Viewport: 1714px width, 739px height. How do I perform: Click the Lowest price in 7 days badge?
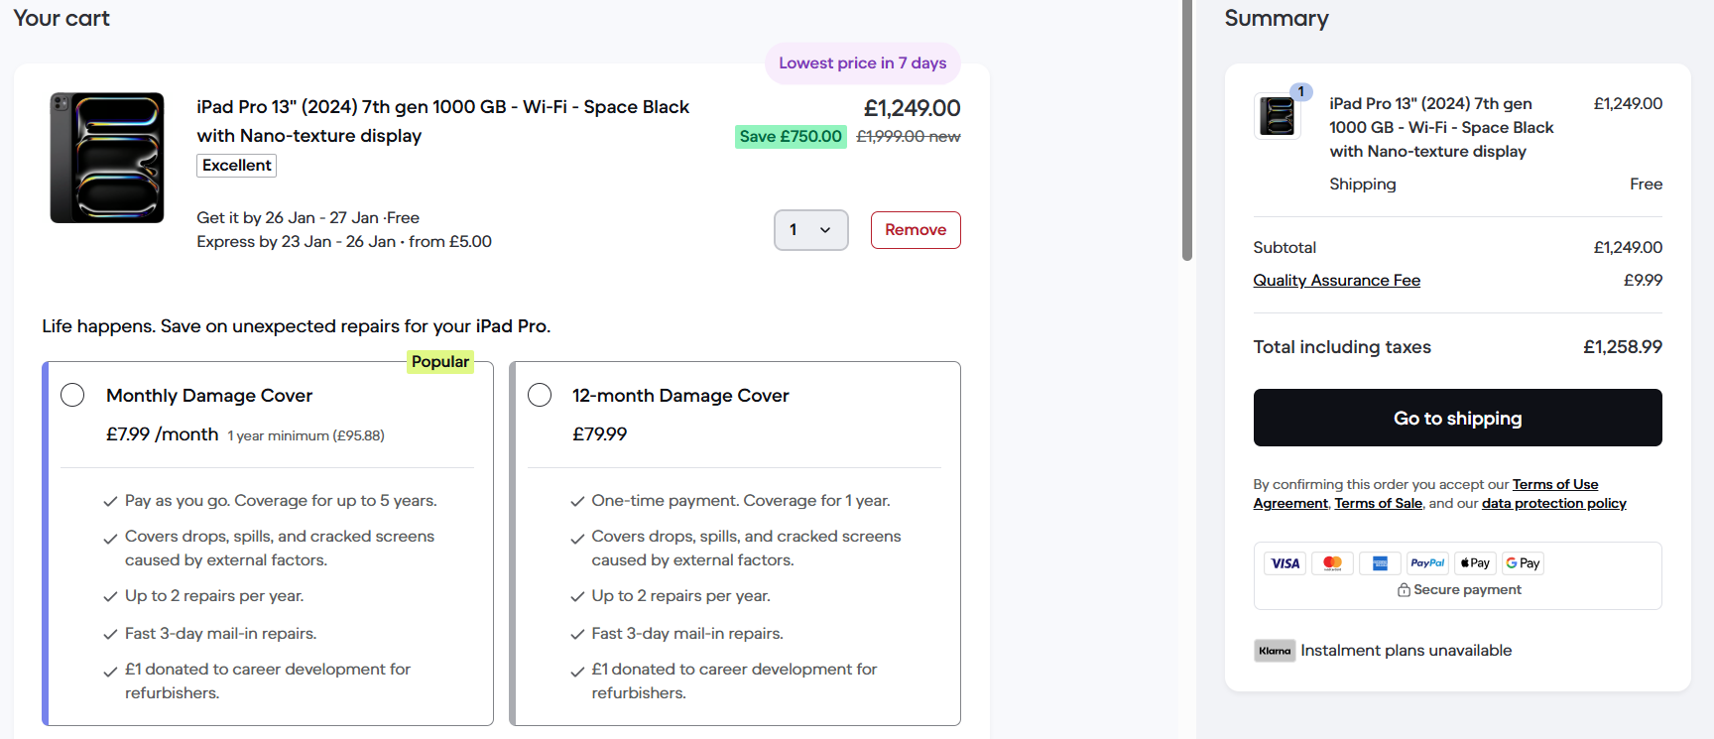coord(862,63)
